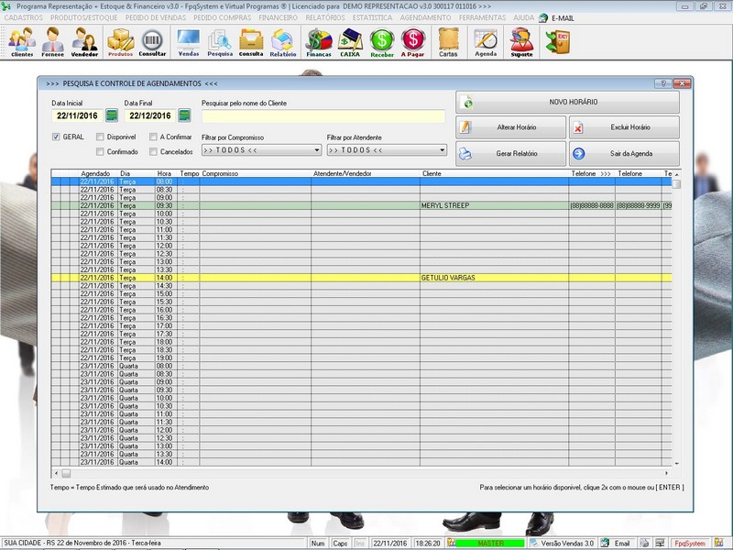The image size is (733, 550).
Task: Check the A Confirmar filter box
Action: click(153, 137)
